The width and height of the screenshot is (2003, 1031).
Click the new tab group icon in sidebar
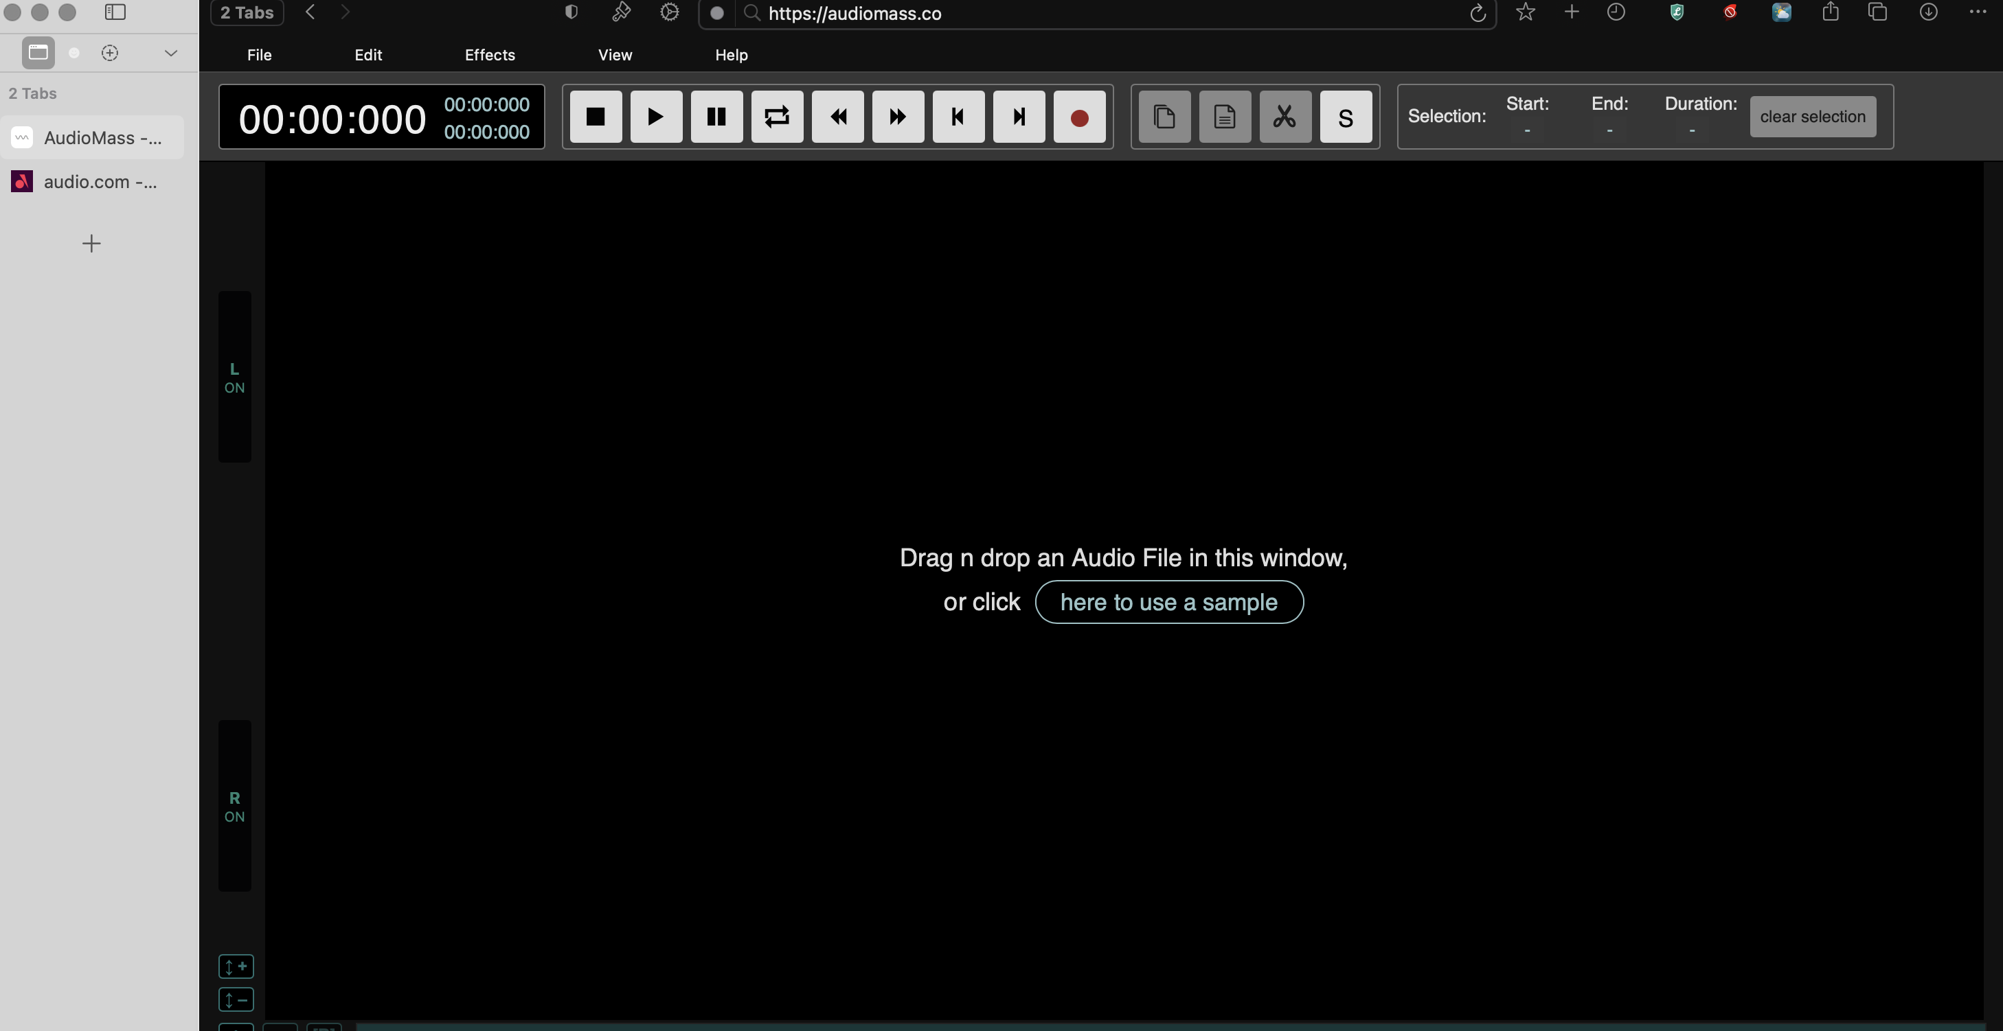pos(110,53)
